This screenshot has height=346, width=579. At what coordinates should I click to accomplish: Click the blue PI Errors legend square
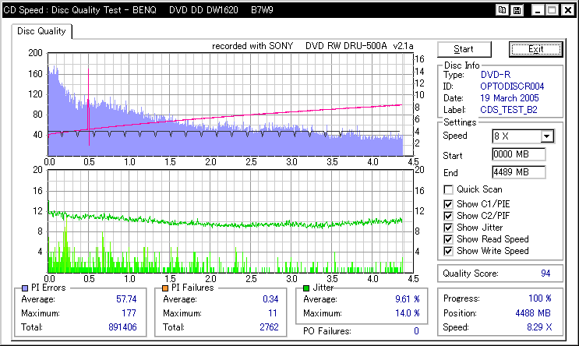pos(25,288)
